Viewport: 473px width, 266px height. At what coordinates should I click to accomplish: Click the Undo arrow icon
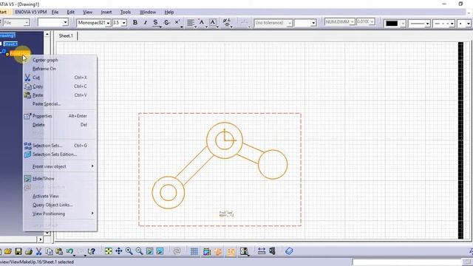pyautogui.click(x=69, y=251)
